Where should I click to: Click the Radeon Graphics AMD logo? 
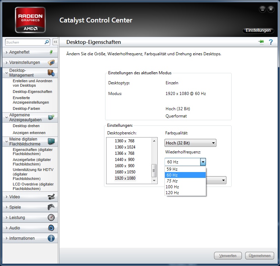[x=30, y=20]
